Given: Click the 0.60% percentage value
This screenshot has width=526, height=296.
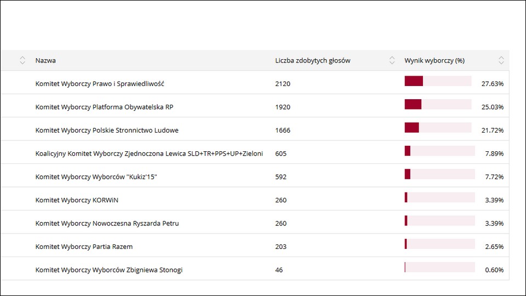Looking at the screenshot, I should 494,270.
